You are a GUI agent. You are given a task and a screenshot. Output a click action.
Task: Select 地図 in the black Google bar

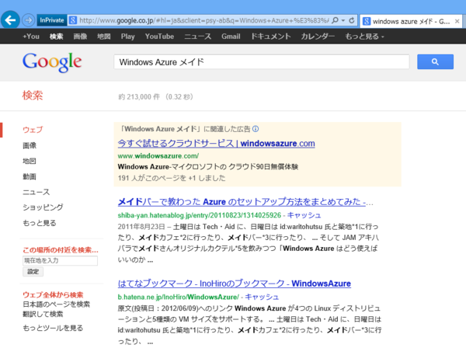coord(104,37)
